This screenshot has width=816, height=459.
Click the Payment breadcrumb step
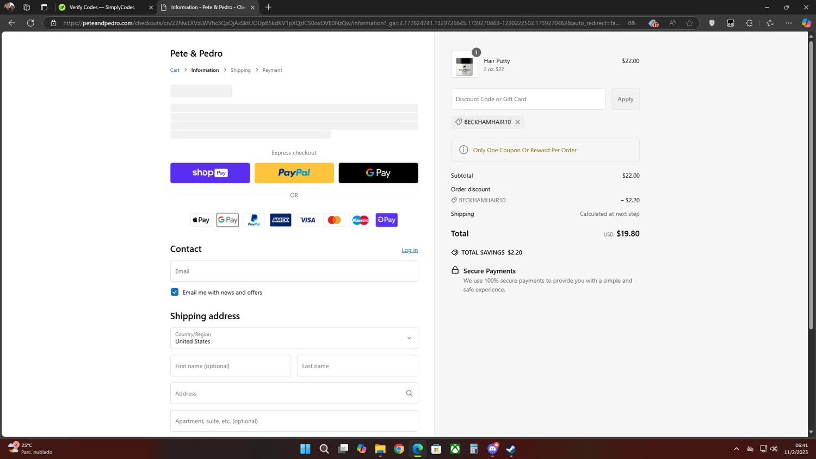click(272, 70)
